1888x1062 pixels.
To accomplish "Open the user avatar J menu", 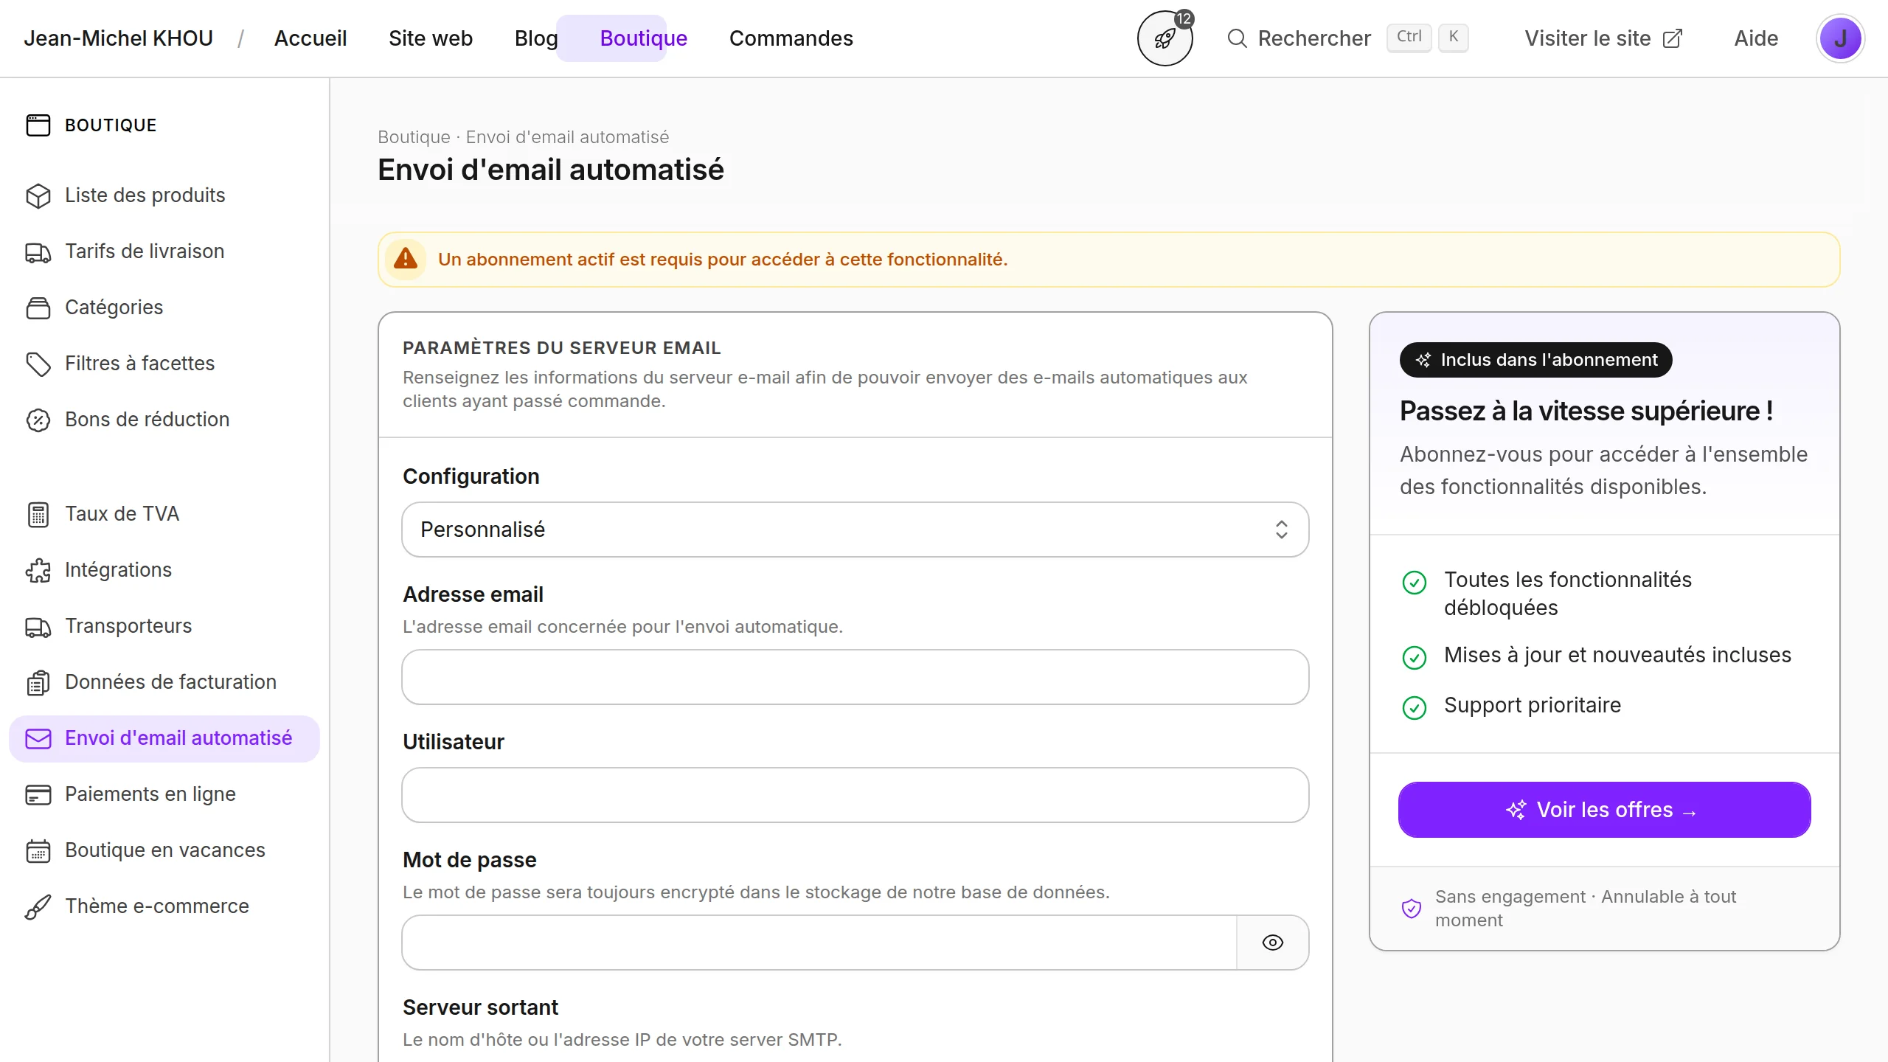I will click(1840, 38).
